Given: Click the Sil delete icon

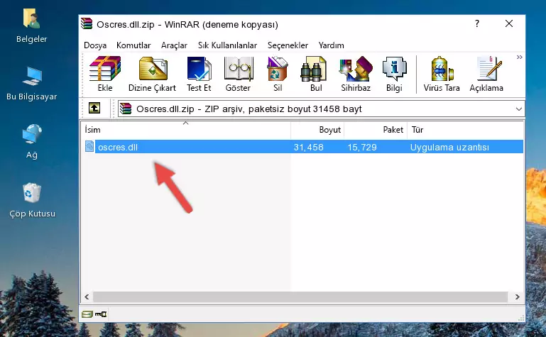Looking at the screenshot, I should [278, 74].
